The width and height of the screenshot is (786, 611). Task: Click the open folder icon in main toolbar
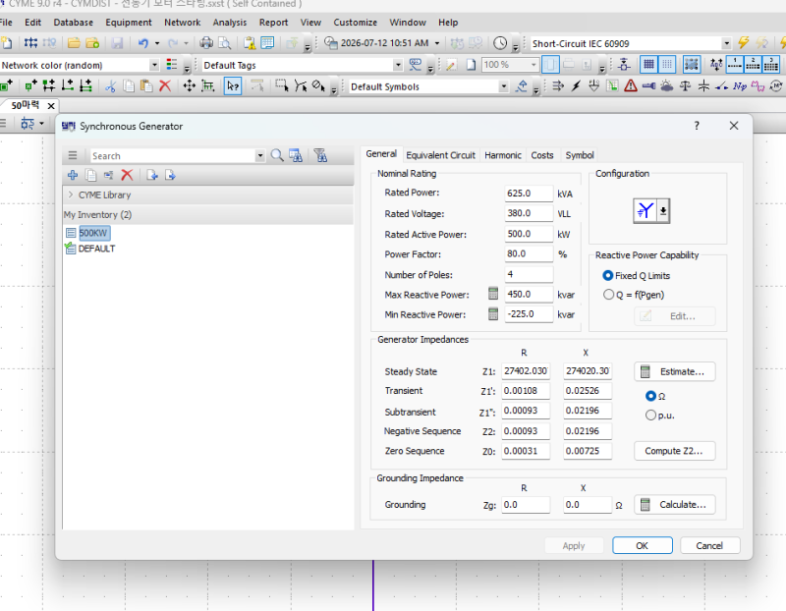pyautogui.click(x=74, y=43)
